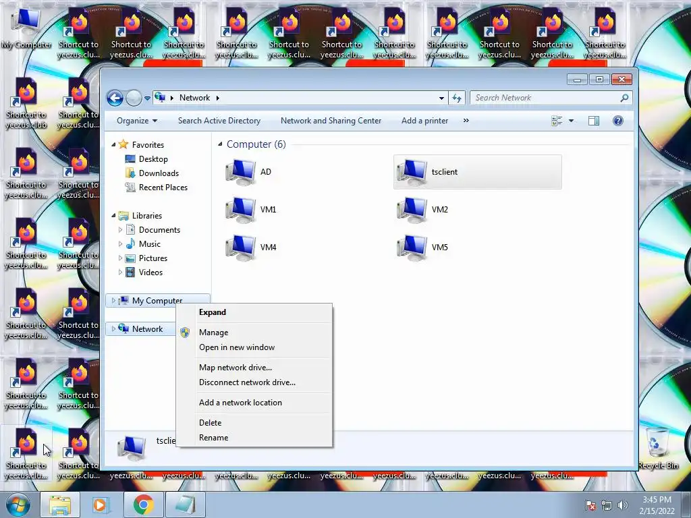Select the Pictures library item
This screenshot has width=691, height=518.
point(153,258)
